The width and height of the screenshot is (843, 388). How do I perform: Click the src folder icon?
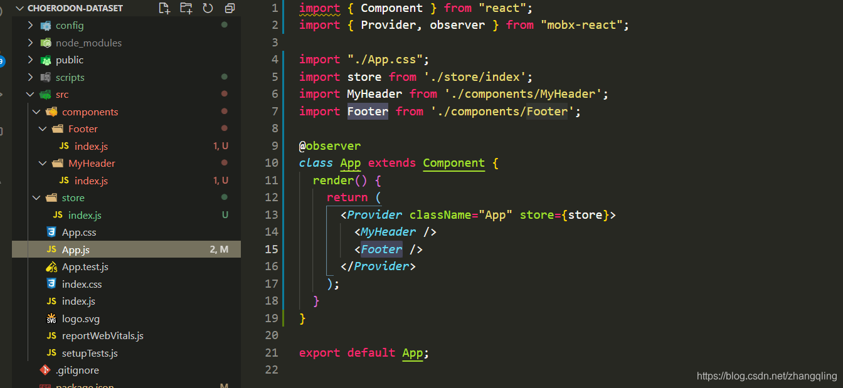point(46,95)
